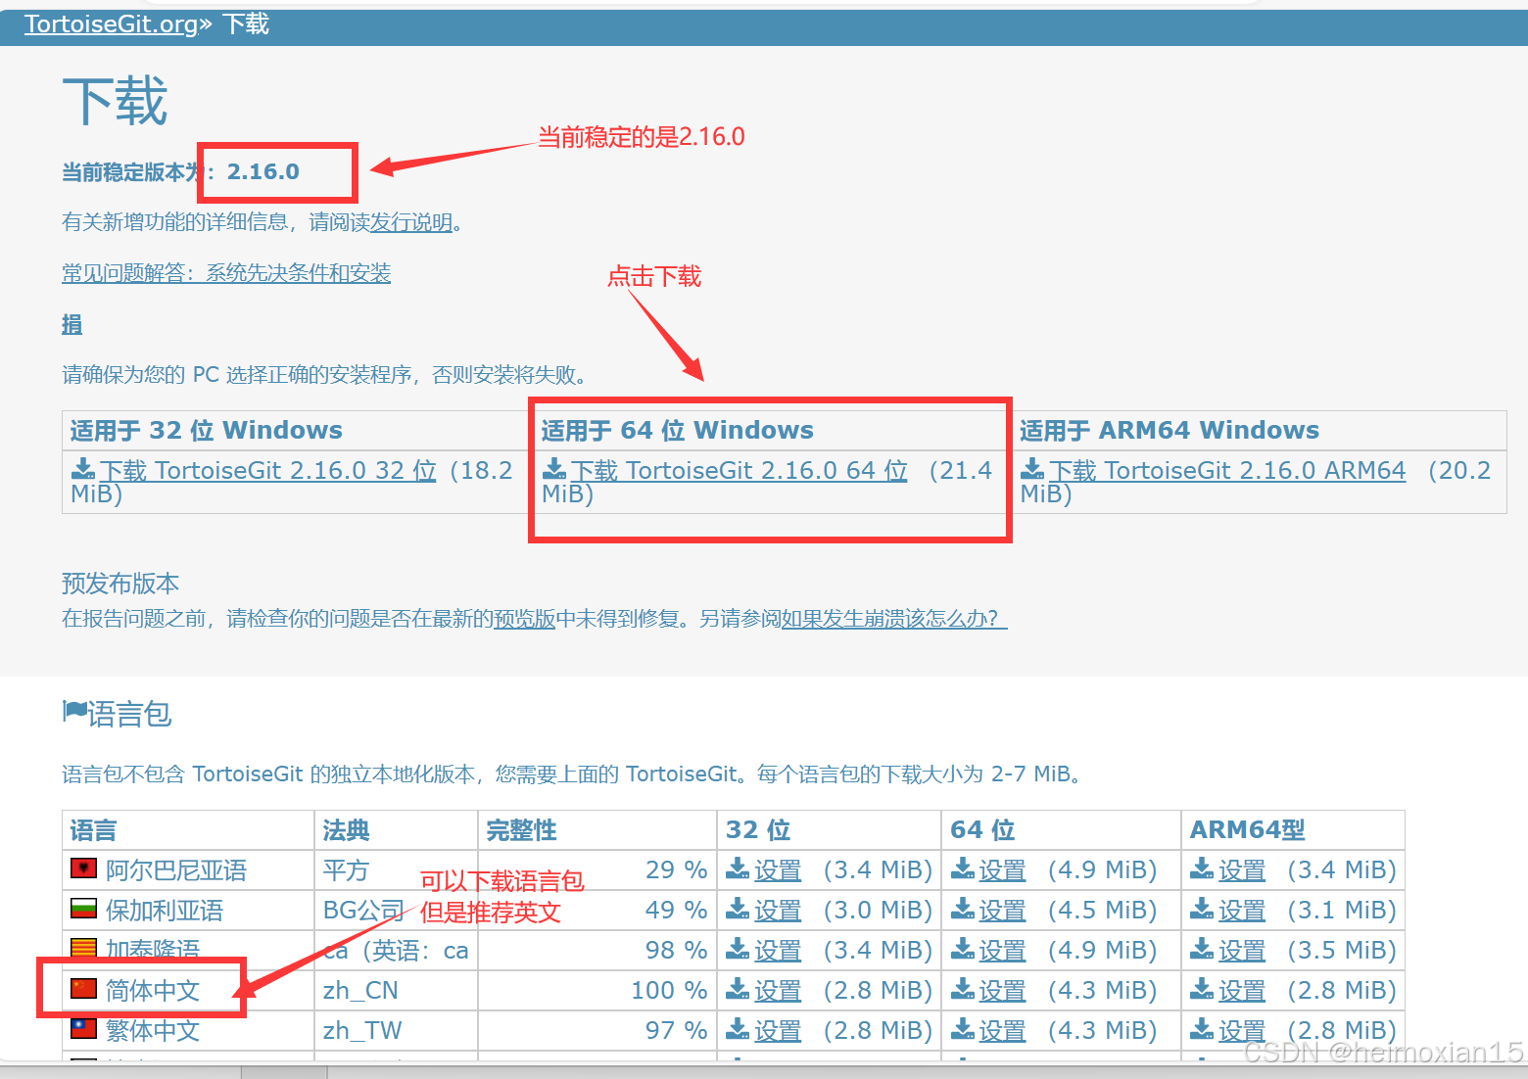Viewport: 1528px width, 1079px height.
Task: Click the download icon for 保加利亚语 ARM64
Action: click(1202, 909)
